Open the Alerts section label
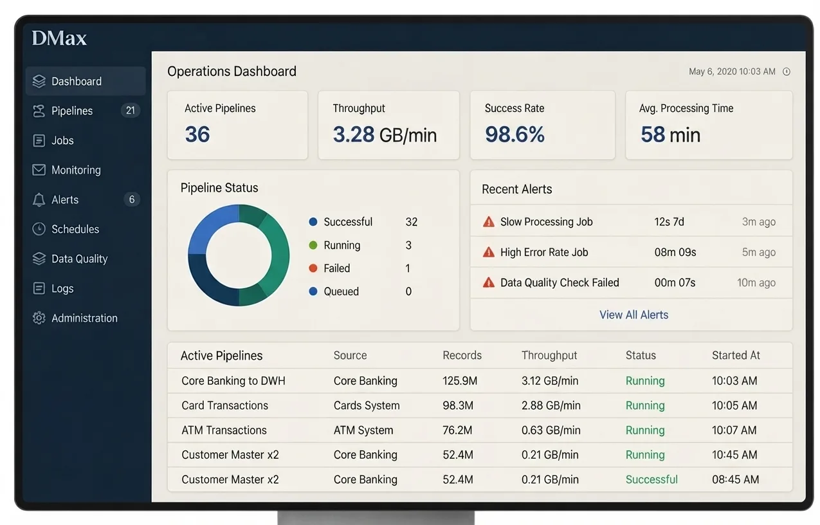The width and height of the screenshot is (820, 525). [65, 200]
